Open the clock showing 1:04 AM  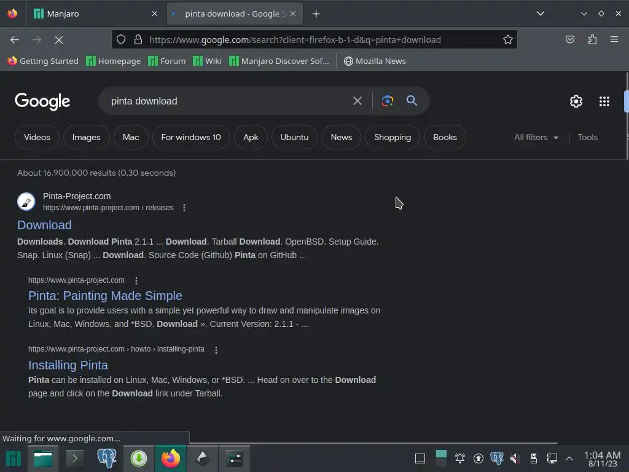pyautogui.click(x=602, y=458)
